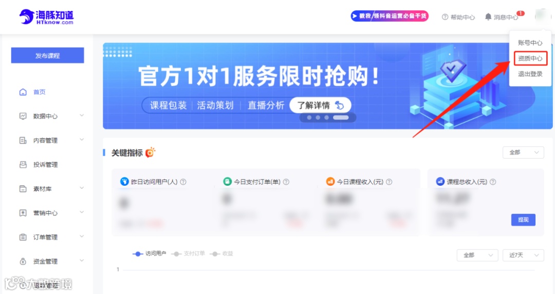Click the 营销中心 star icon

point(23,213)
